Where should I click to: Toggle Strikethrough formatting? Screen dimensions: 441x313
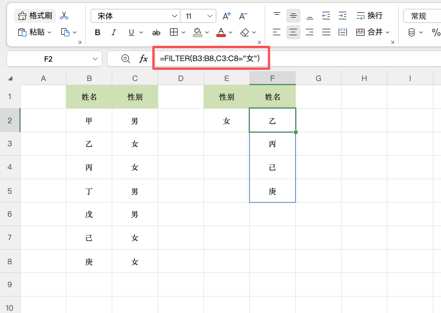click(x=156, y=33)
